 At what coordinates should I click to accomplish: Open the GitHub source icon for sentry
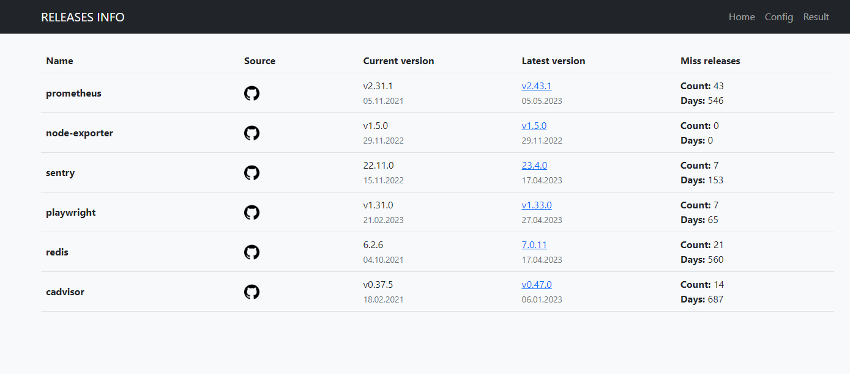coord(252,173)
